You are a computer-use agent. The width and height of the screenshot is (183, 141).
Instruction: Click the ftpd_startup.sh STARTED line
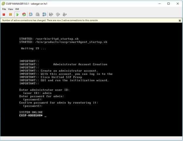(49, 39)
